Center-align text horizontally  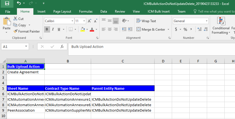click(109, 29)
